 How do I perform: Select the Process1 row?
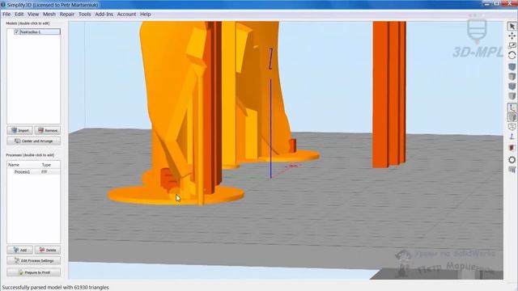click(x=33, y=172)
